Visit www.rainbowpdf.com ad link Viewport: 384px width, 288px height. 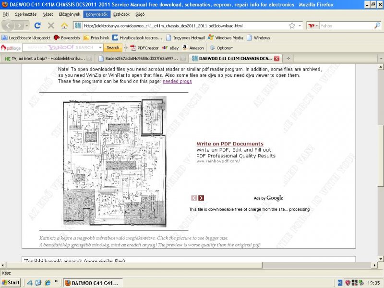pos(218,161)
